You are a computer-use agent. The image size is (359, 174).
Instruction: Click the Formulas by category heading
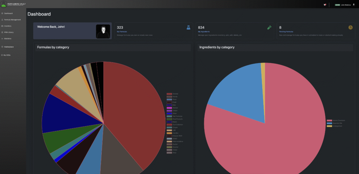tap(53, 47)
